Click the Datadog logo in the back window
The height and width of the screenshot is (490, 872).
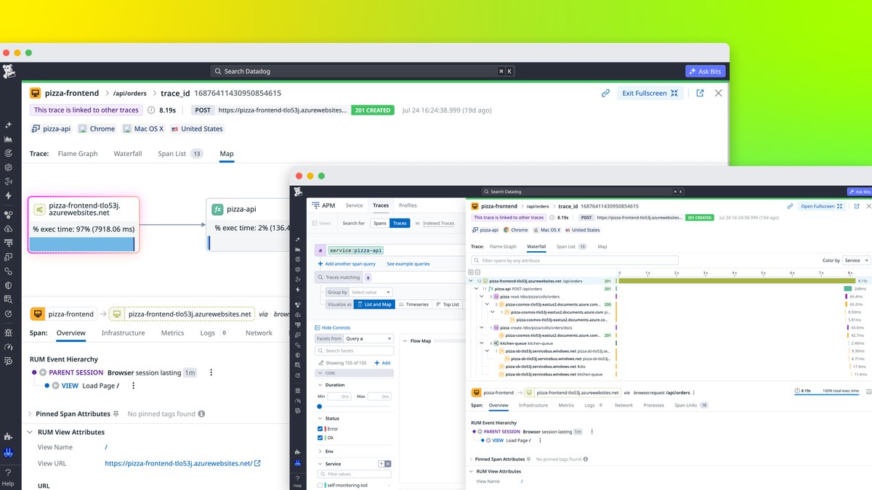click(10, 71)
